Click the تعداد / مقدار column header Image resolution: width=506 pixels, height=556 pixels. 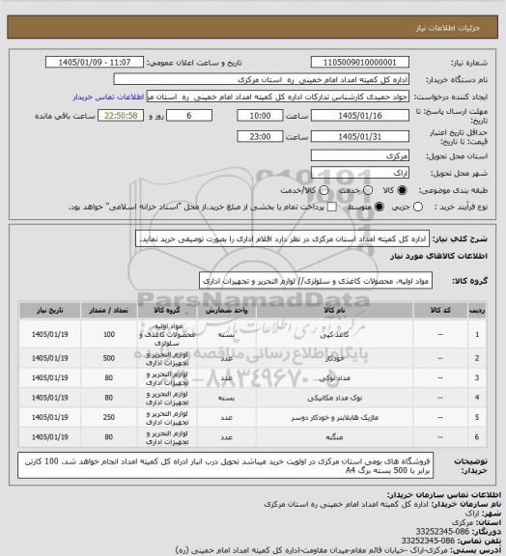pyautogui.click(x=109, y=310)
